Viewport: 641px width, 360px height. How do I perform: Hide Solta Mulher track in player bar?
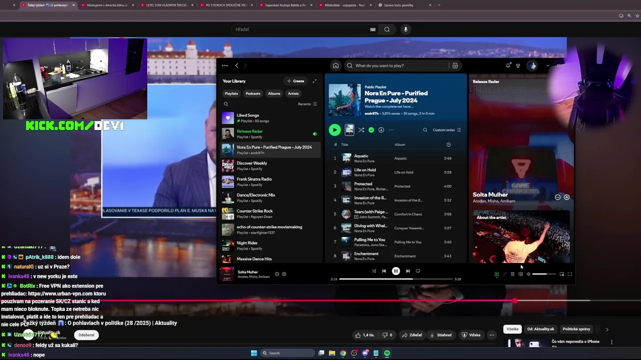pyautogui.click(x=277, y=274)
